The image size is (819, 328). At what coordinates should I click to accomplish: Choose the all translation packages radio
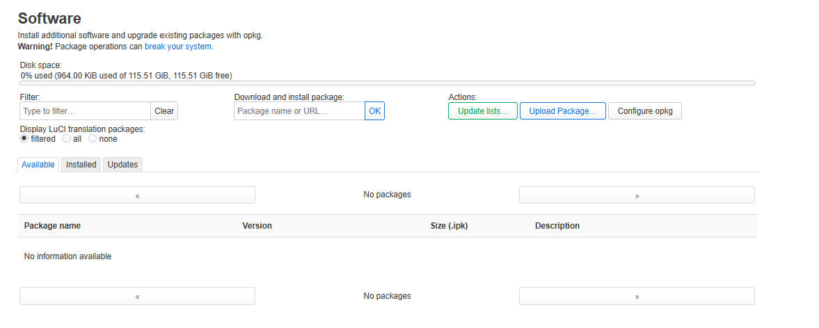pos(67,139)
